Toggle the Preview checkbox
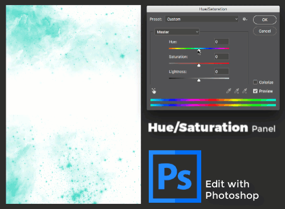 pyautogui.click(x=255, y=91)
